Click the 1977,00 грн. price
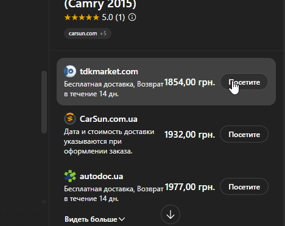 pos(189,187)
